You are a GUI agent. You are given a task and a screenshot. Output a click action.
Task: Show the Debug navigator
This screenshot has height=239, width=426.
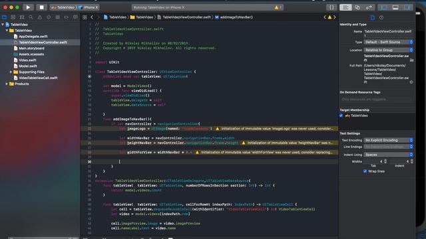(57, 17)
